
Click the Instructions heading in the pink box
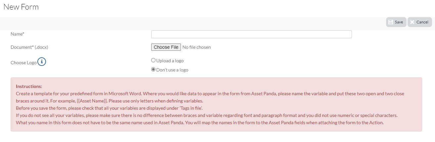(29, 86)
